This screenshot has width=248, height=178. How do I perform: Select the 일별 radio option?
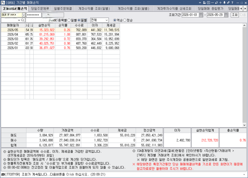pyautogui.click(x=72, y=20)
